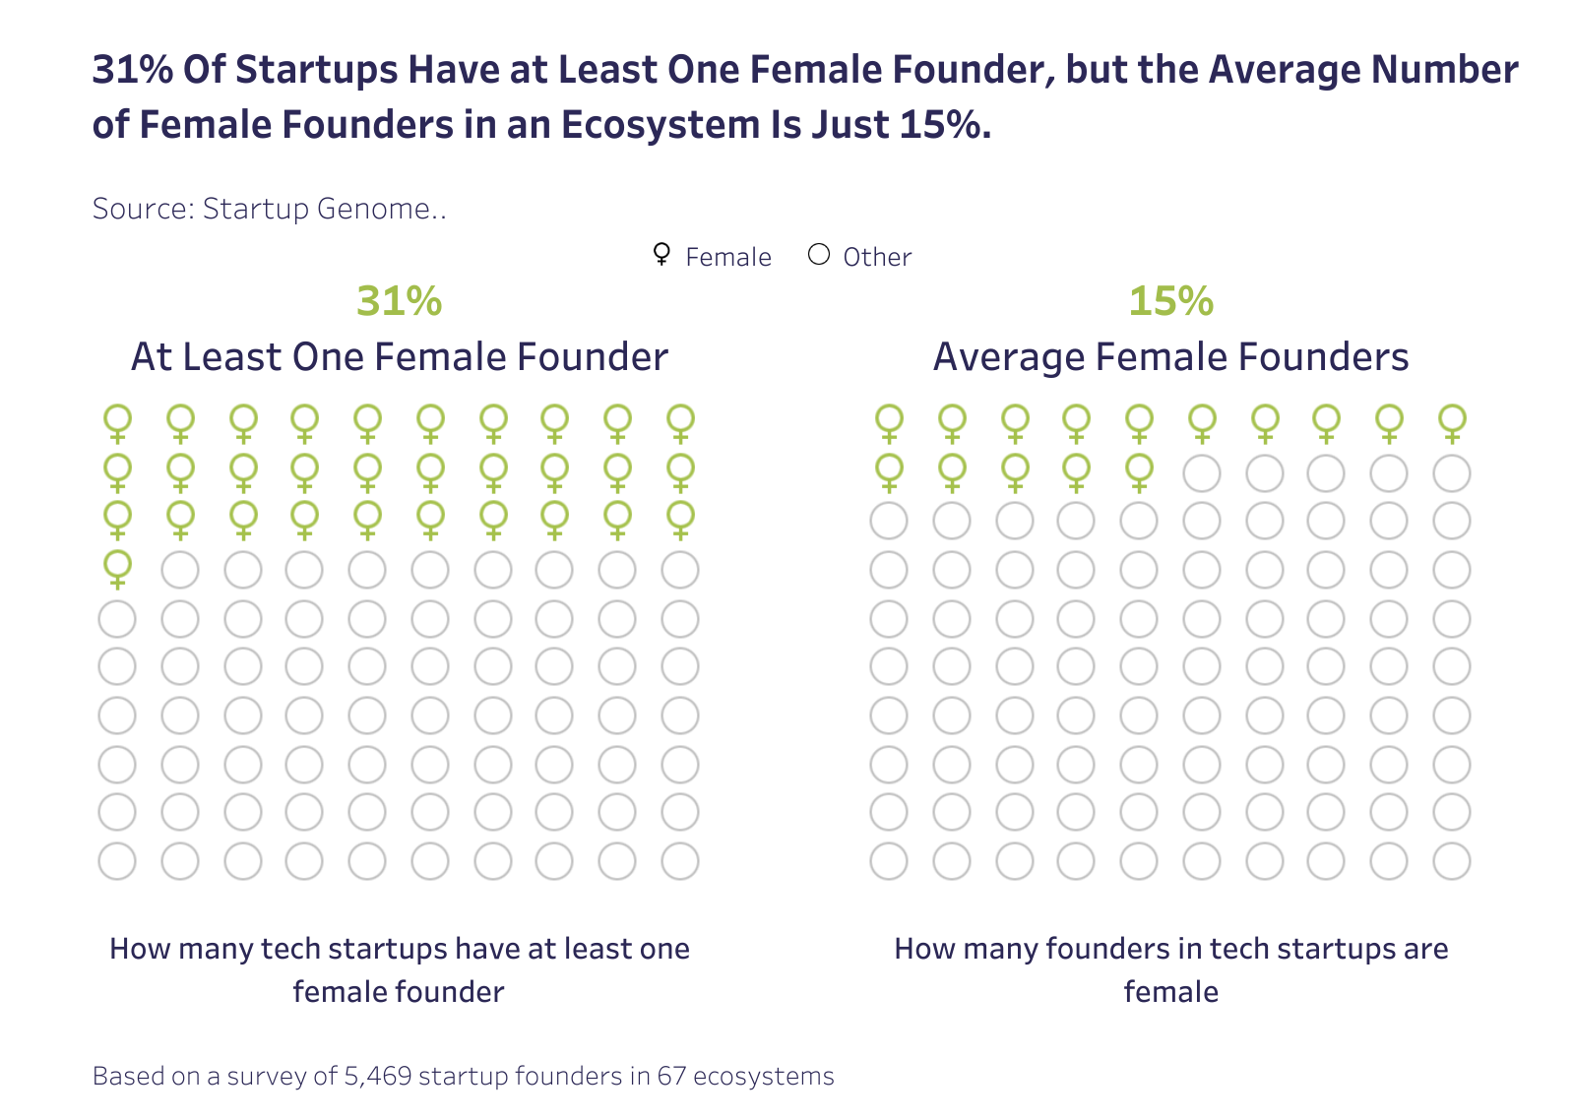1573x1120 pixels.
Task: Click the Female symbol in the legend
Action: [x=662, y=255]
